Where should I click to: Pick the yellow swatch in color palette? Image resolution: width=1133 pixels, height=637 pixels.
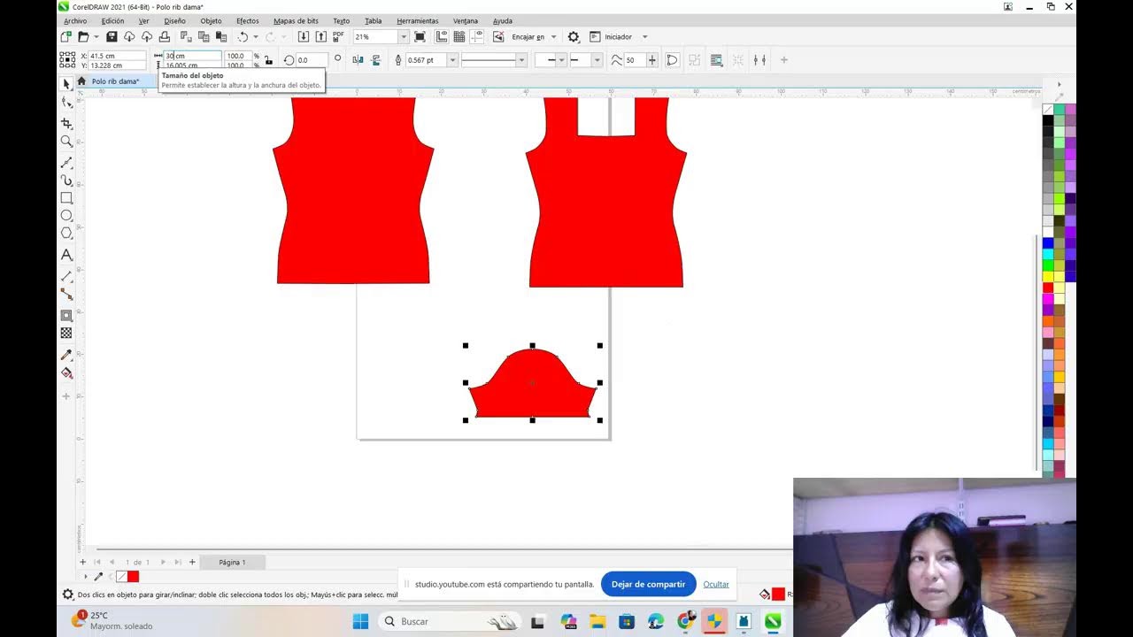(1048, 276)
